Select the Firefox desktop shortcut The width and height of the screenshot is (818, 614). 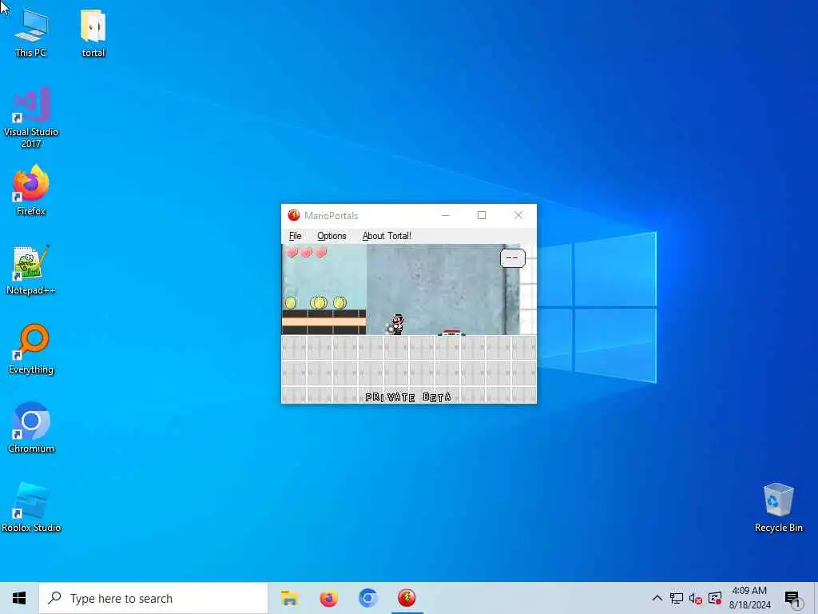(x=31, y=190)
